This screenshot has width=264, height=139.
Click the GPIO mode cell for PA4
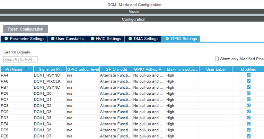coord(116,75)
